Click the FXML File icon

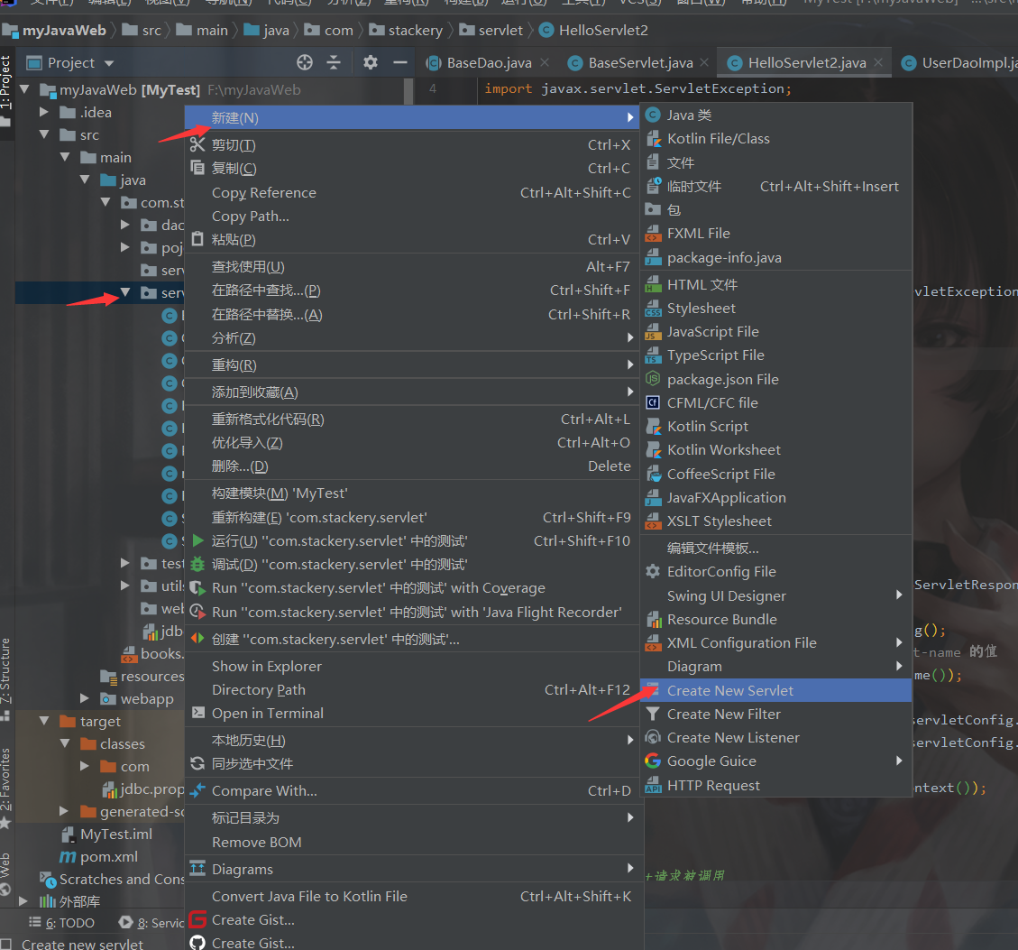click(x=653, y=234)
